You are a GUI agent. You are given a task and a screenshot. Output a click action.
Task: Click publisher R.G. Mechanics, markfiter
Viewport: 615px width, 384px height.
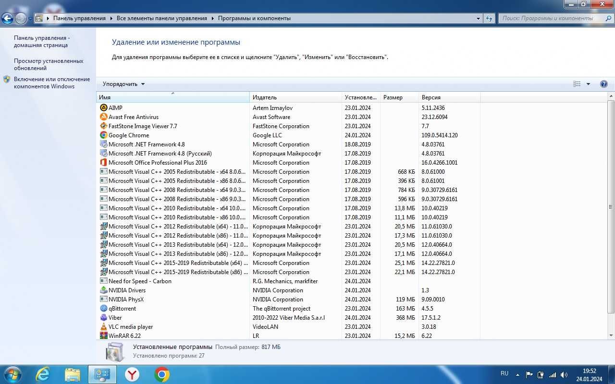pos(285,281)
